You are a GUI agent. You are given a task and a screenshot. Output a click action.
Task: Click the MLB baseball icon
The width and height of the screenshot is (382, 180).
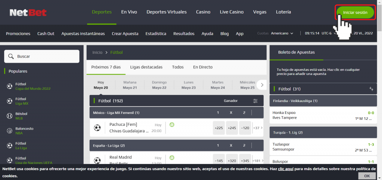pos(9,116)
